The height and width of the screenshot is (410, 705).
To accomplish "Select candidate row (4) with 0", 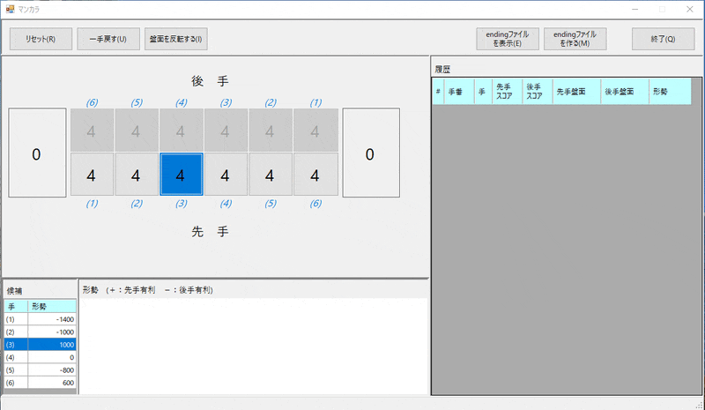I will (41, 357).
